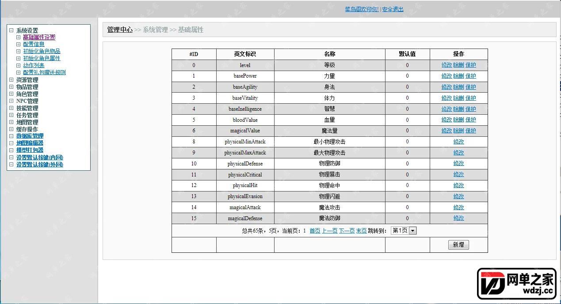
Task: Click 修改 for physicalMinAttack
Action: tap(458, 142)
